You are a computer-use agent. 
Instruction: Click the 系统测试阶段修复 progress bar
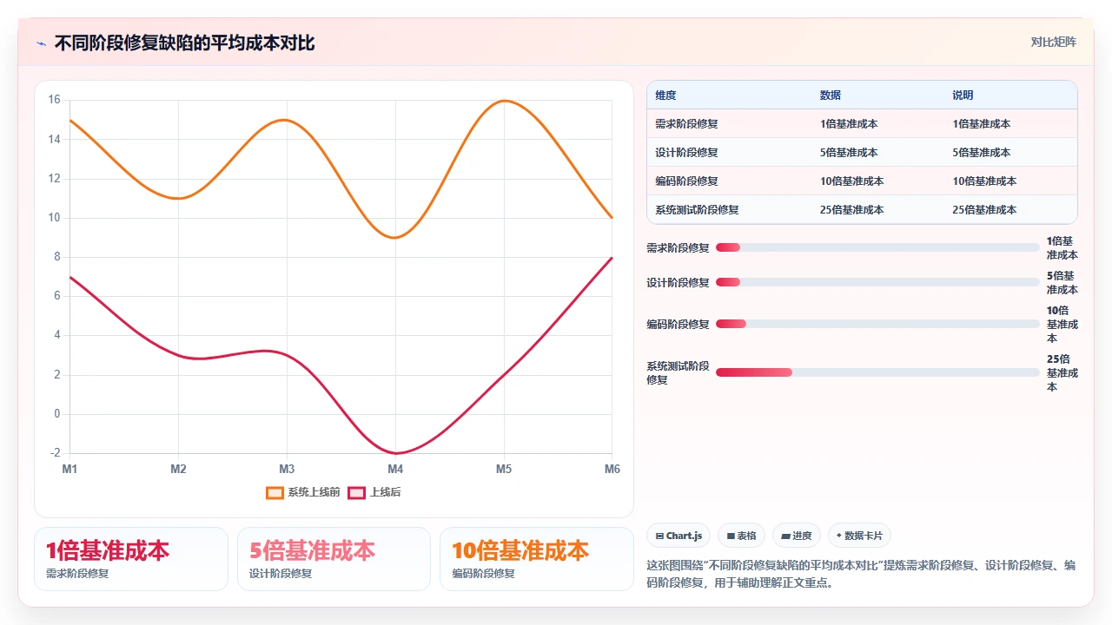[x=877, y=372]
